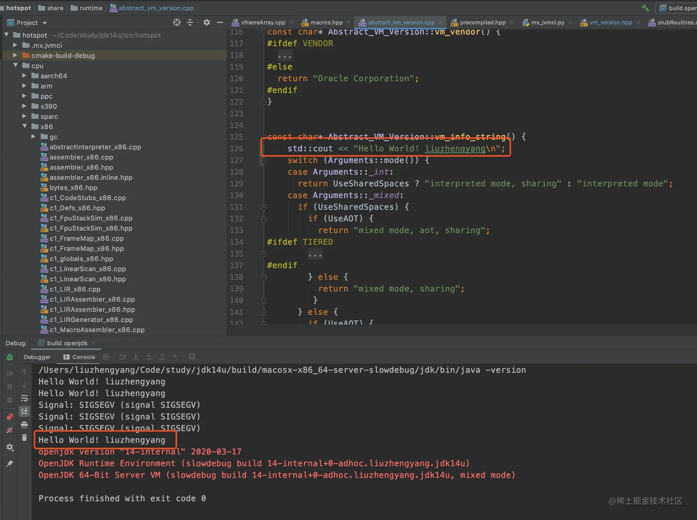
Task: Open Evaluate Expression calculator icon
Action: coord(192,357)
